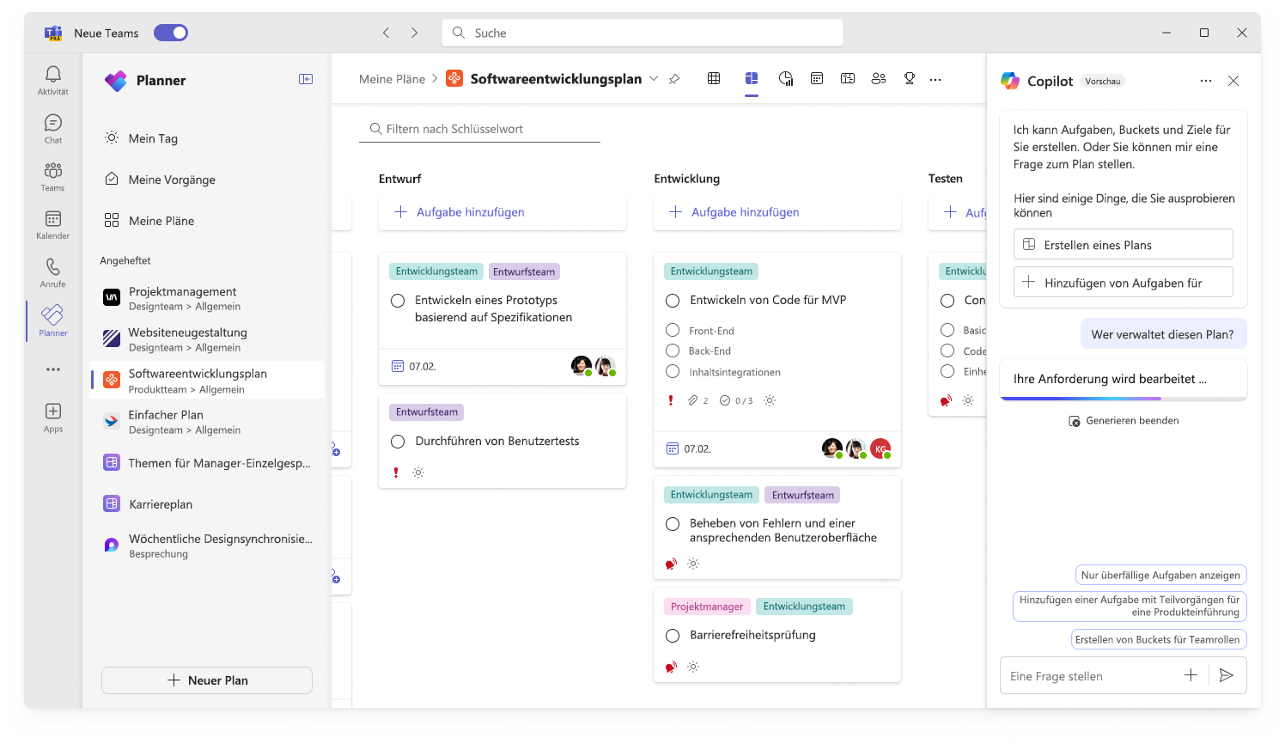Mark 'Beheben von Fehlern' task complete
The height and width of the screenshot is (744, 1285).
click(x=673, y=524)
